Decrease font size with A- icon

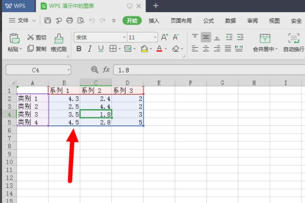pyautogui.click(x=176, y=37)
